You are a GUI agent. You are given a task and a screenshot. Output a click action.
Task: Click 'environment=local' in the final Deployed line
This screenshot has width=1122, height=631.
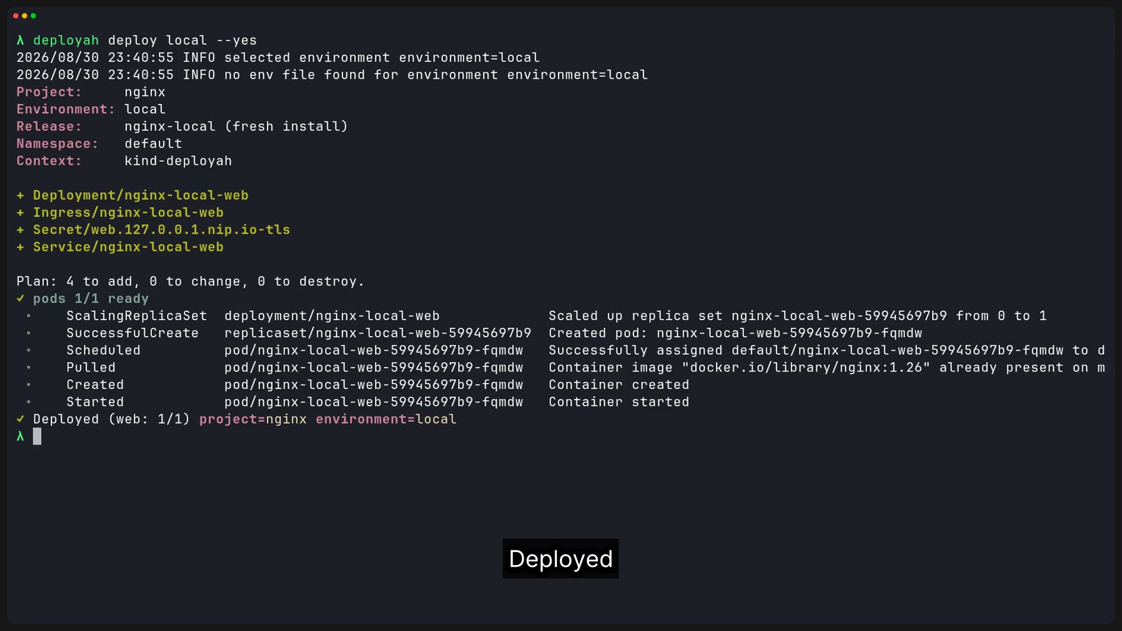(386, 419)
